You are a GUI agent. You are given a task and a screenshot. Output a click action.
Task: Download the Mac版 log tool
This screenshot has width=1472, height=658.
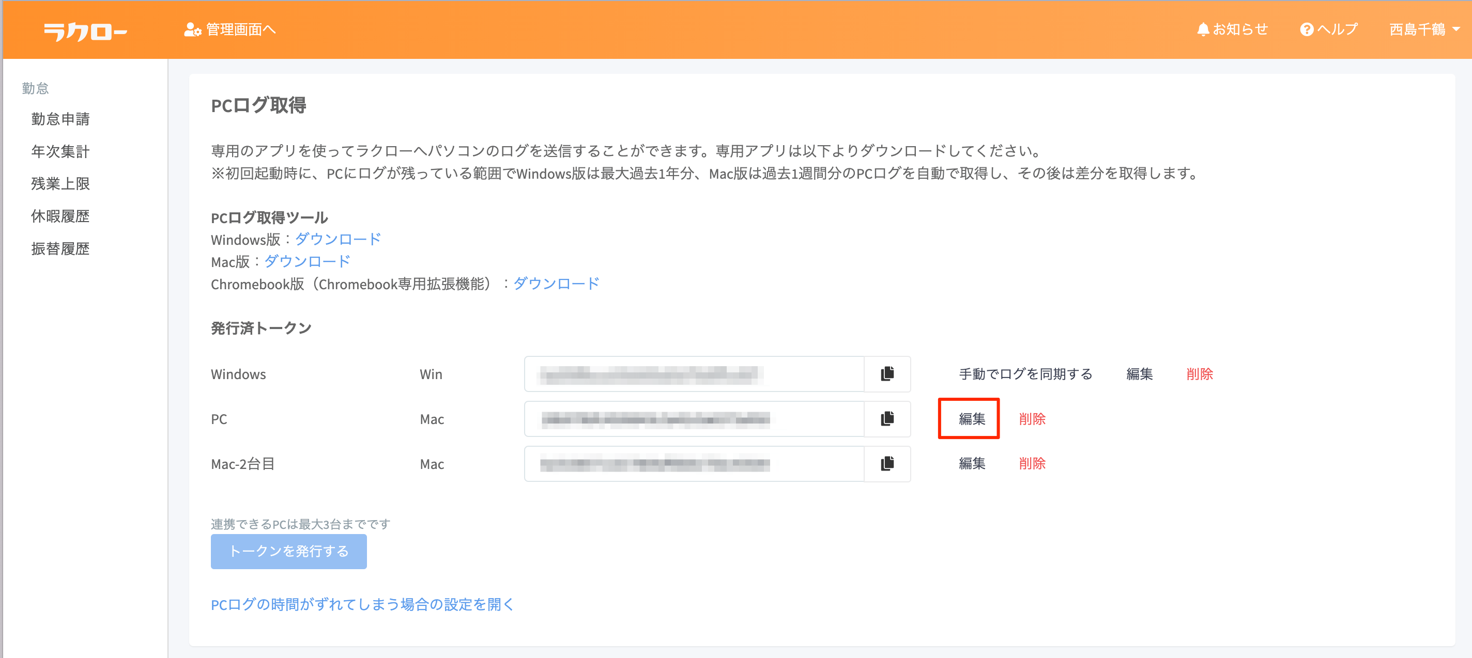(307, 262)
